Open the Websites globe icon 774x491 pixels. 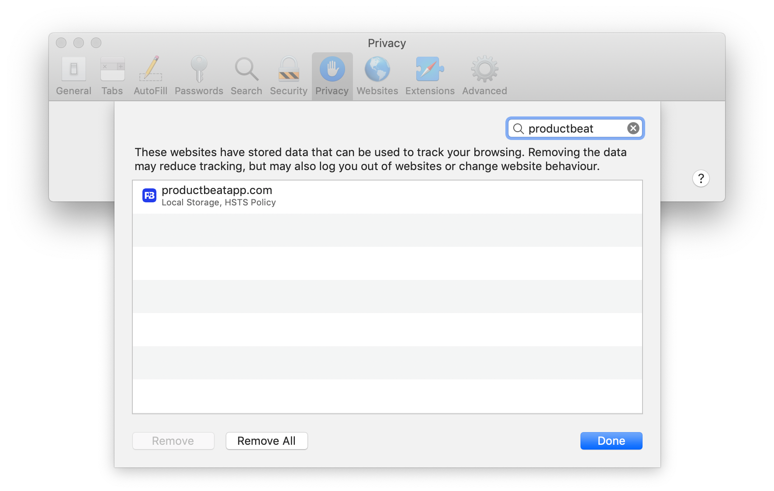click(377, 69)
